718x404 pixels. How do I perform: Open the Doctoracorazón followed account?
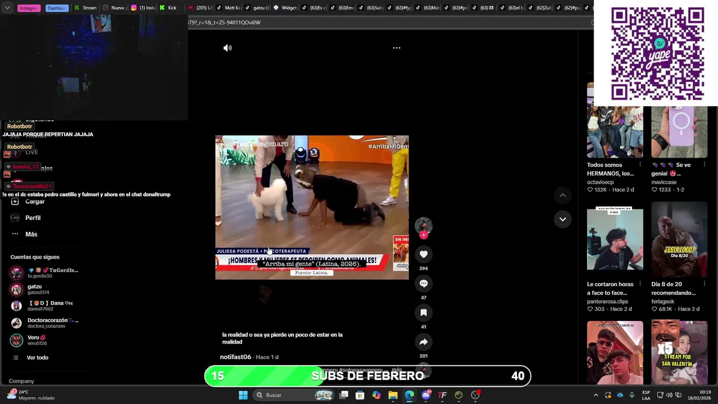pos(45,323)
